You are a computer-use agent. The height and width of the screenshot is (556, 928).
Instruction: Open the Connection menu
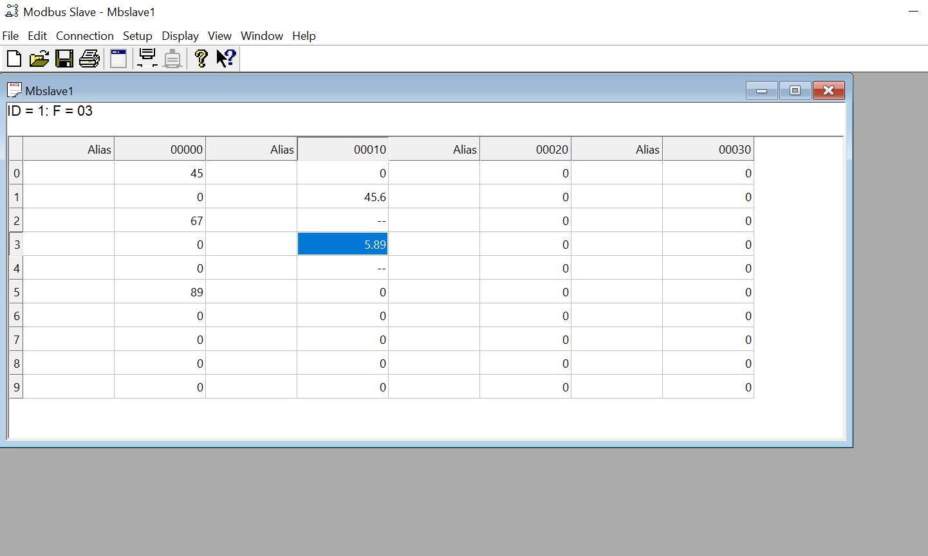tap(84, 36)
